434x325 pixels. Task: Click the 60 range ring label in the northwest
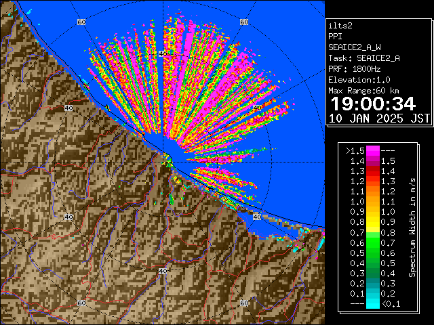tap(81, 22)
